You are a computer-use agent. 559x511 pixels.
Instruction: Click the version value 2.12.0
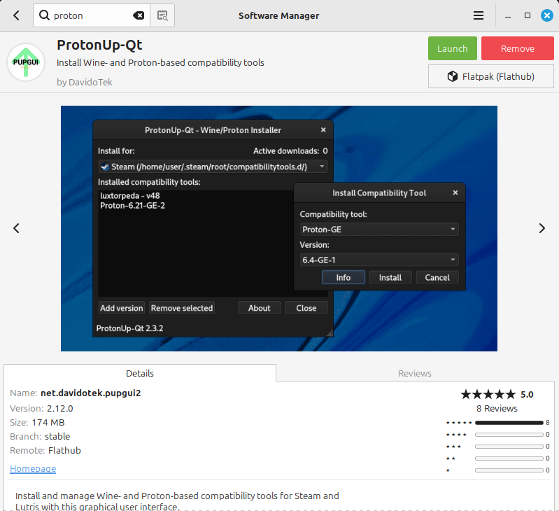click(x=60, y=408)
